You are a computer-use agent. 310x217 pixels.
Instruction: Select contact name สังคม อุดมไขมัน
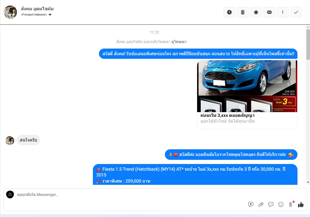pyautogui.click(x=37, y=9)
